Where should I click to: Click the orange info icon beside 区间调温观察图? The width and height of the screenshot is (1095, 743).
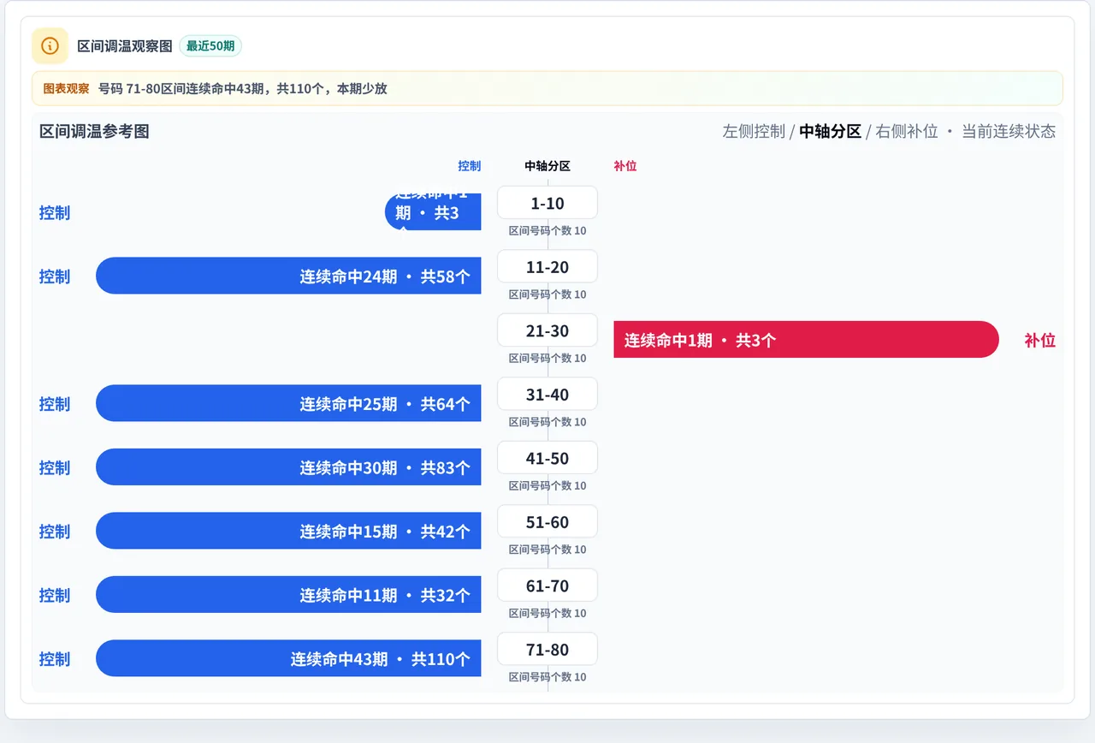tap(50, 45)
